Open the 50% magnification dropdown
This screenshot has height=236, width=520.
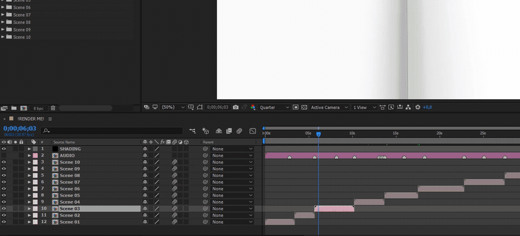173,107
